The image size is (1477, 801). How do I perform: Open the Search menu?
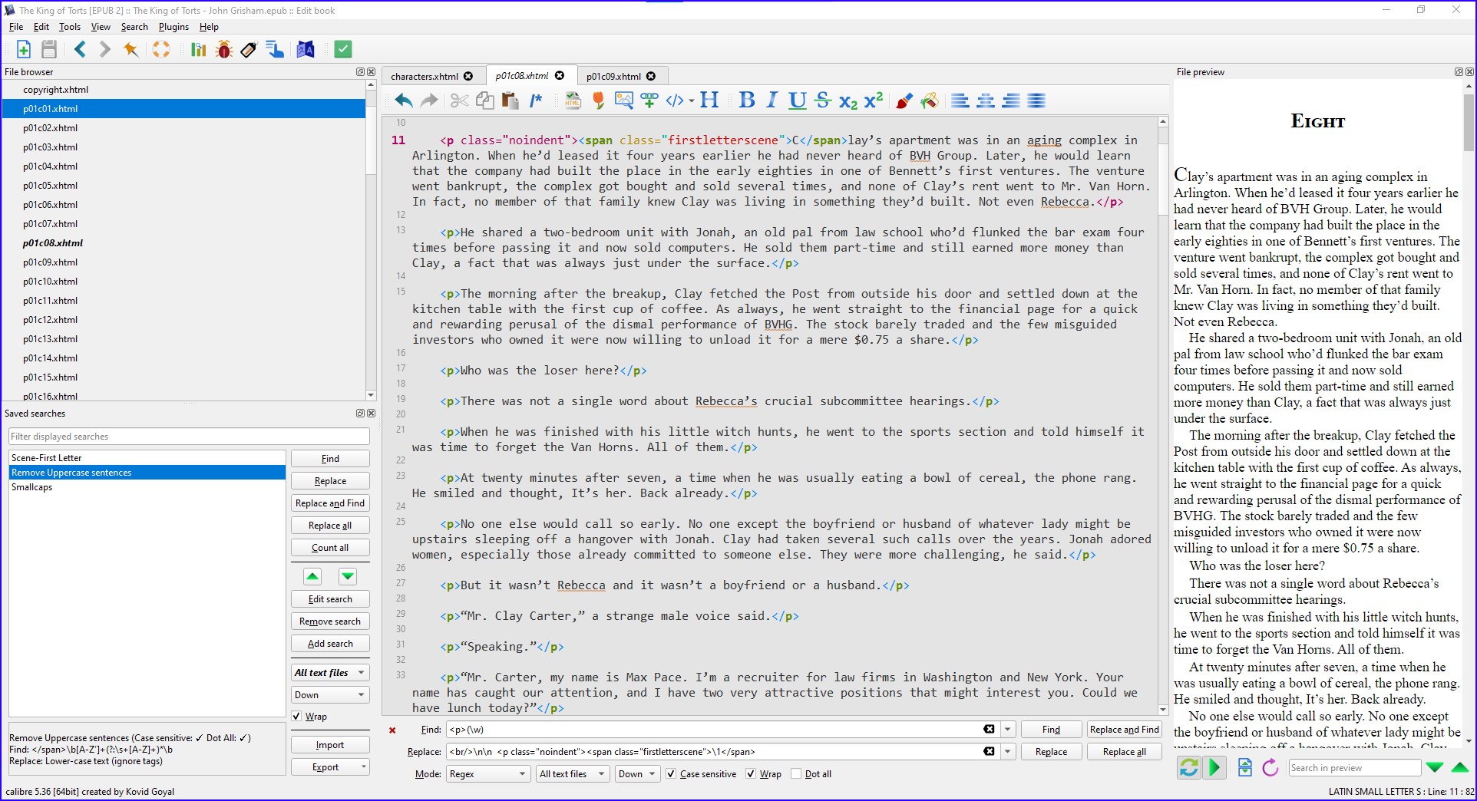coord(134,26)
